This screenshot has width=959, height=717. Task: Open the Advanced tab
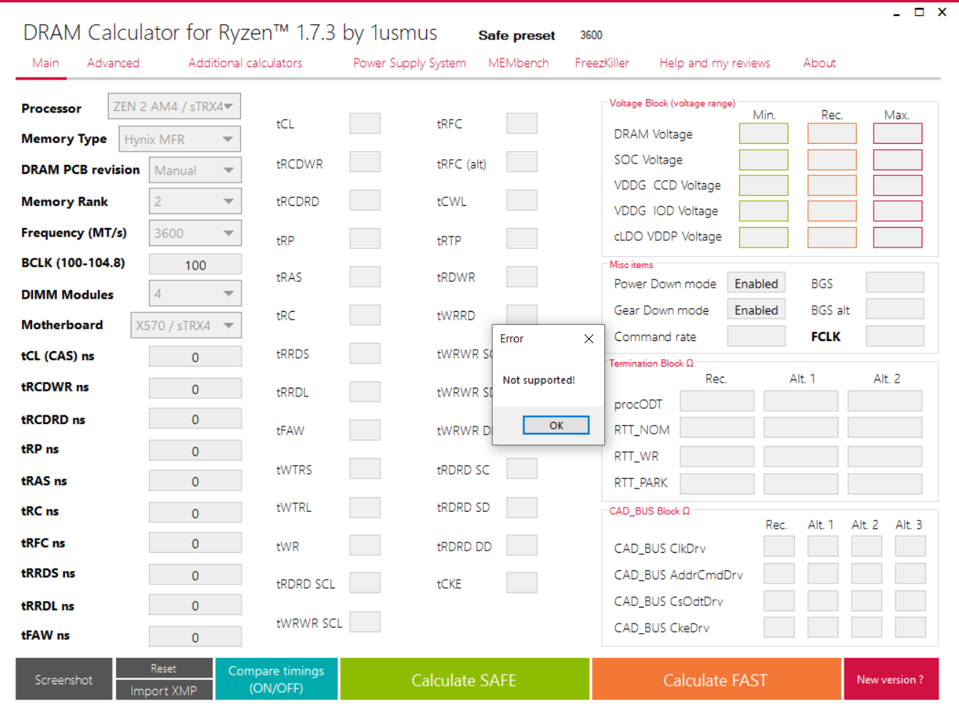(113, 63)
